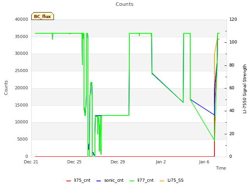This screenshot has width=250, height=188.
Task: Click the Jan 2 x-axis tick label
Action: tap(161, 162)
